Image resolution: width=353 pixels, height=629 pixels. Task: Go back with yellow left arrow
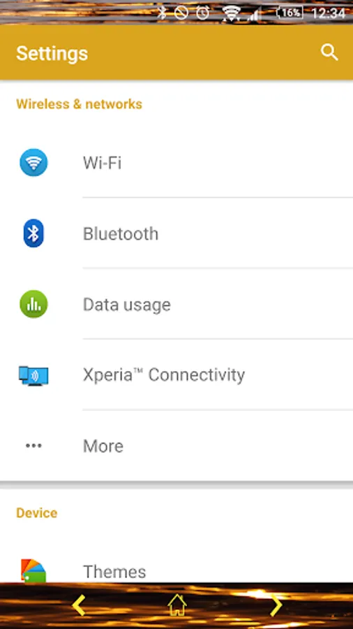coord(78,605)
